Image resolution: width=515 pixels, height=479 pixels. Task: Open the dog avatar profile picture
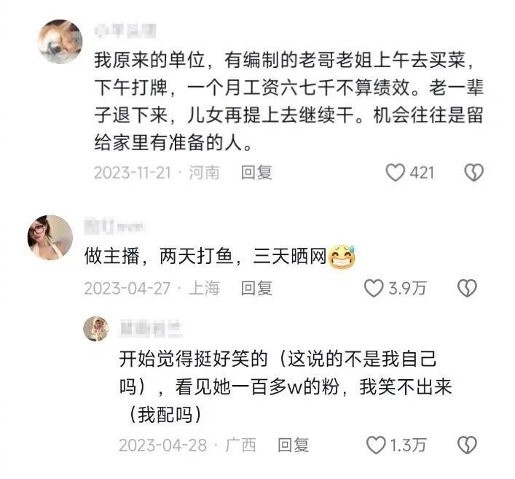[x=60, y=42]
